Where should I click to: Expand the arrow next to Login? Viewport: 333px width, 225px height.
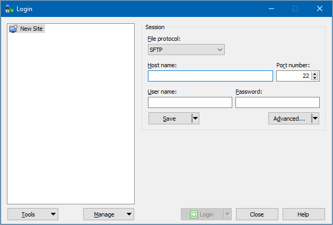tap(228, 214)
